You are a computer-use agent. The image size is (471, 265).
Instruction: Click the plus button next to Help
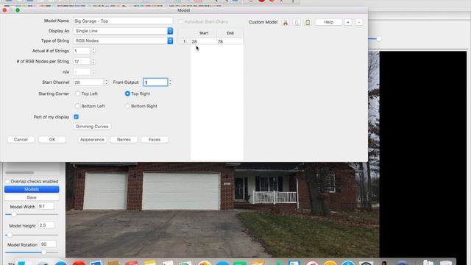[348, 22]
